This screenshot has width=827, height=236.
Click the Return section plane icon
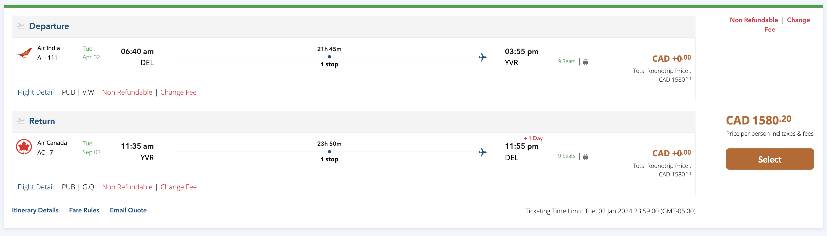pos(21,121)
